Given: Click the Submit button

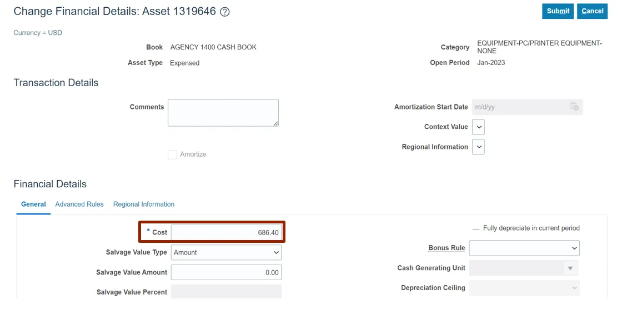Looking at the screenshot, I should point(558,11).
